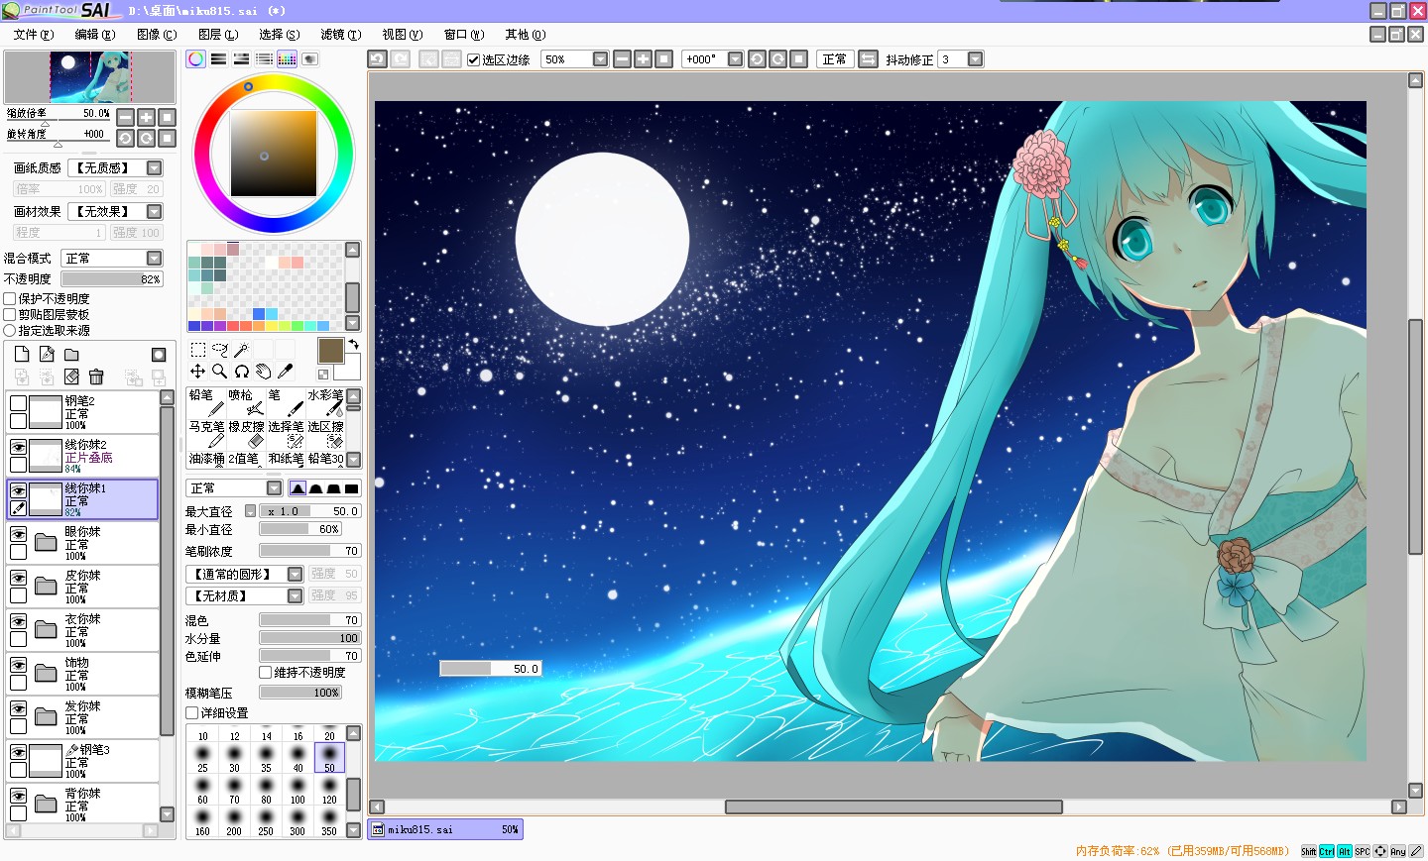The width and height of the screenshot is (1428, 861).
Task: Select 指定选取来源 radio option
Action: (x=10, y=330)
